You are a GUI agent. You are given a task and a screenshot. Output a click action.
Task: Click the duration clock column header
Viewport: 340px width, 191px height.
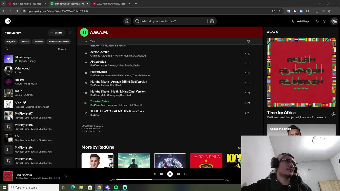[248, 41]
